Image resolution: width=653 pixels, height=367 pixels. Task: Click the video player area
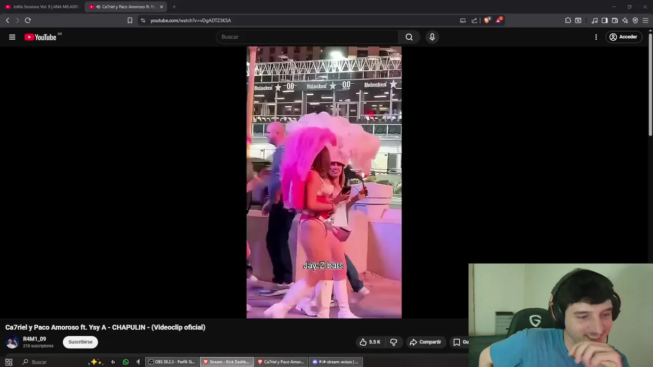click(324, 182)
